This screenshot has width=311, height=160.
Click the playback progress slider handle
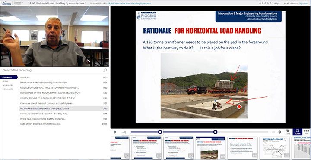click(x=216, y=132)
